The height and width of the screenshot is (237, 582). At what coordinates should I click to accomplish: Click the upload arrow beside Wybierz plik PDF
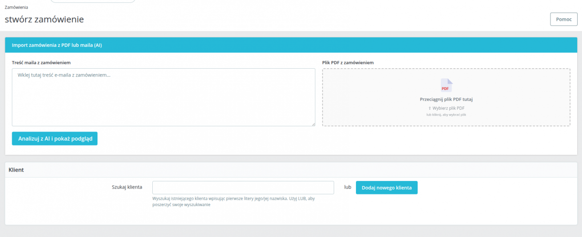(x=429, y=108)
